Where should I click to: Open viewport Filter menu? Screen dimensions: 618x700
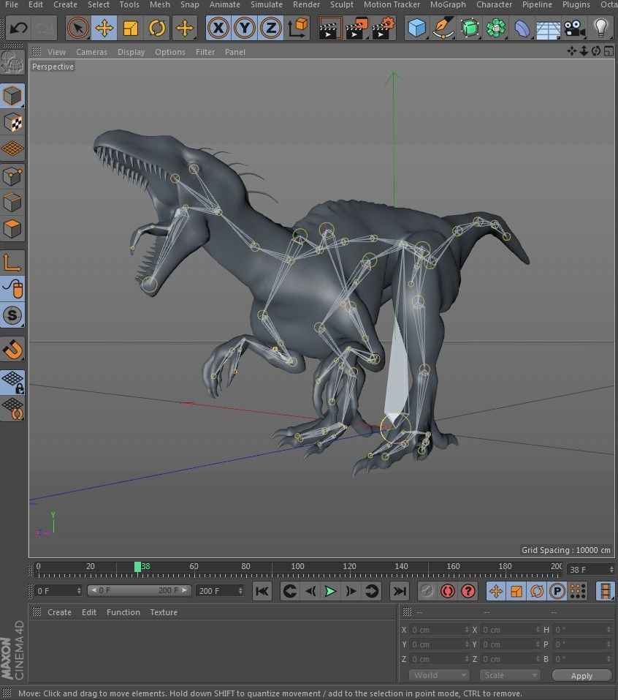coord(205,52)
